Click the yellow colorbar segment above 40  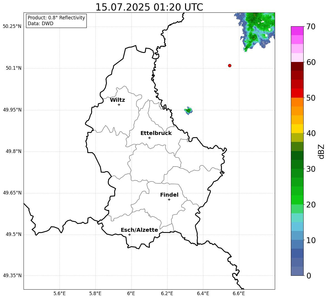click(297, 129)
